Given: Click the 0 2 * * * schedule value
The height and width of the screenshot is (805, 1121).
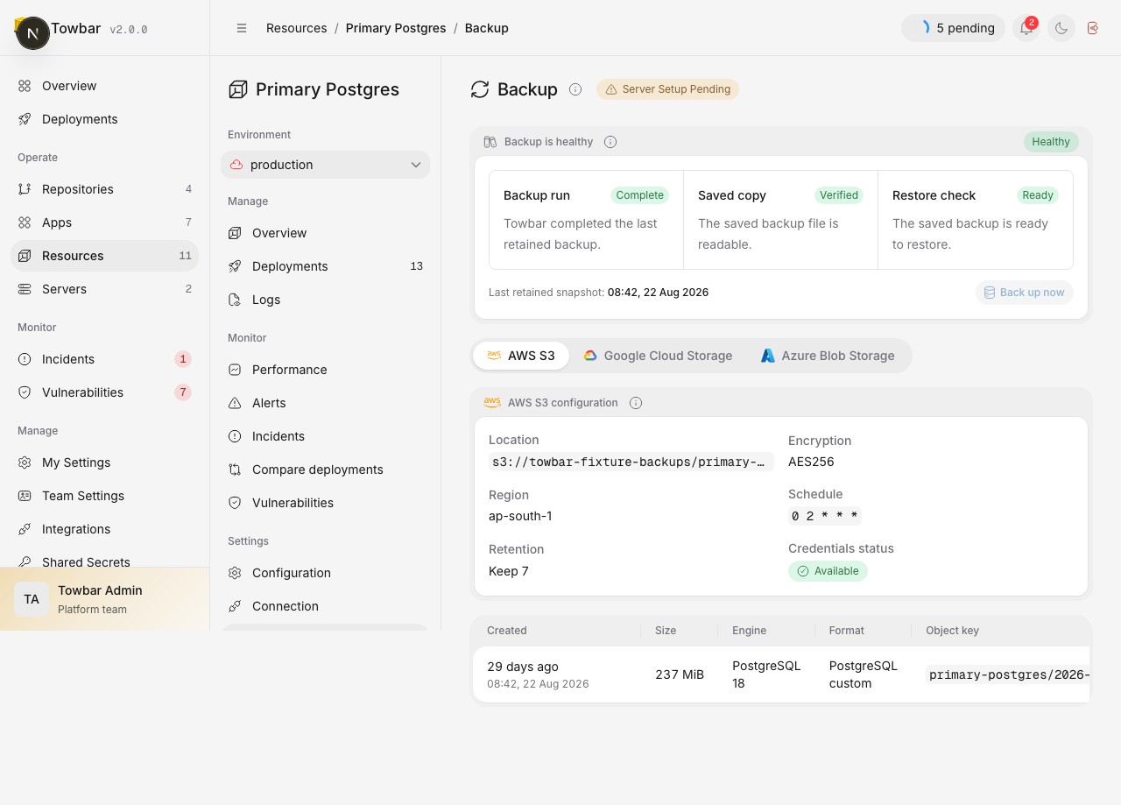Looking at the screenshot, I should click(825, 516).
